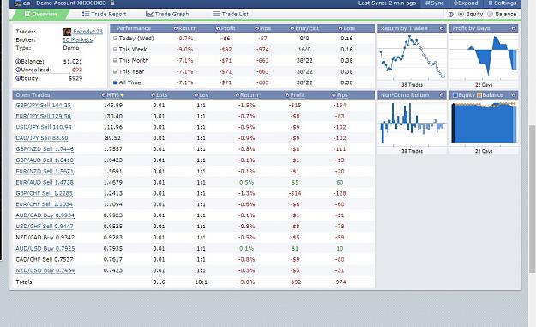The image size is (536, 327).
Task: Open the Trade List tab
Action: (231, 14)
